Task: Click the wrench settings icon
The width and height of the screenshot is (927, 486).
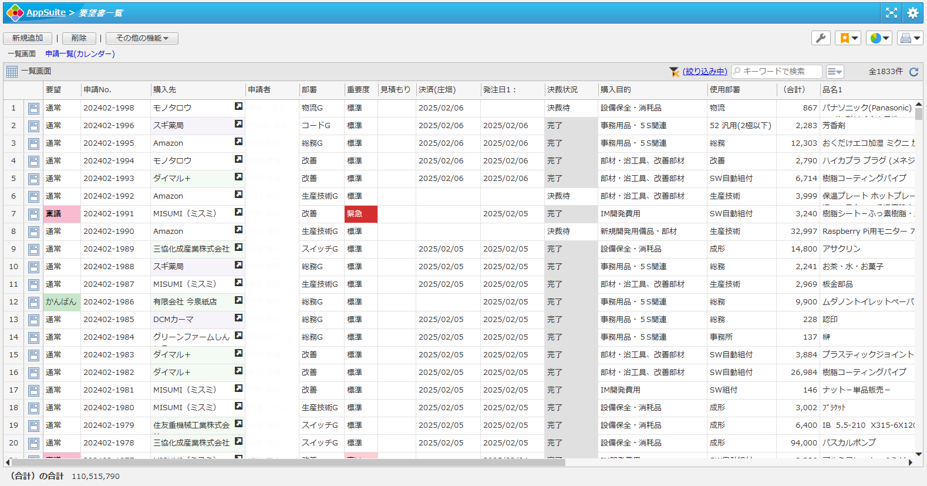Action: (821, 38)
